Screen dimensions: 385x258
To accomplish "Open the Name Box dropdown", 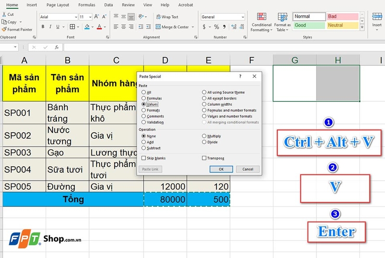I will click(x=15, y=47).
